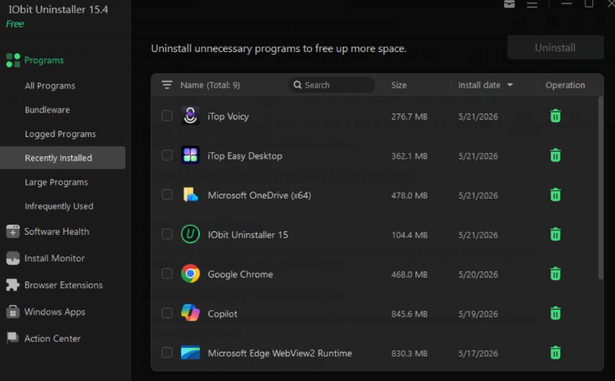The image size is (615, 381).
Task: Click the 830.3 MB size value
Action: click(409, 353)
